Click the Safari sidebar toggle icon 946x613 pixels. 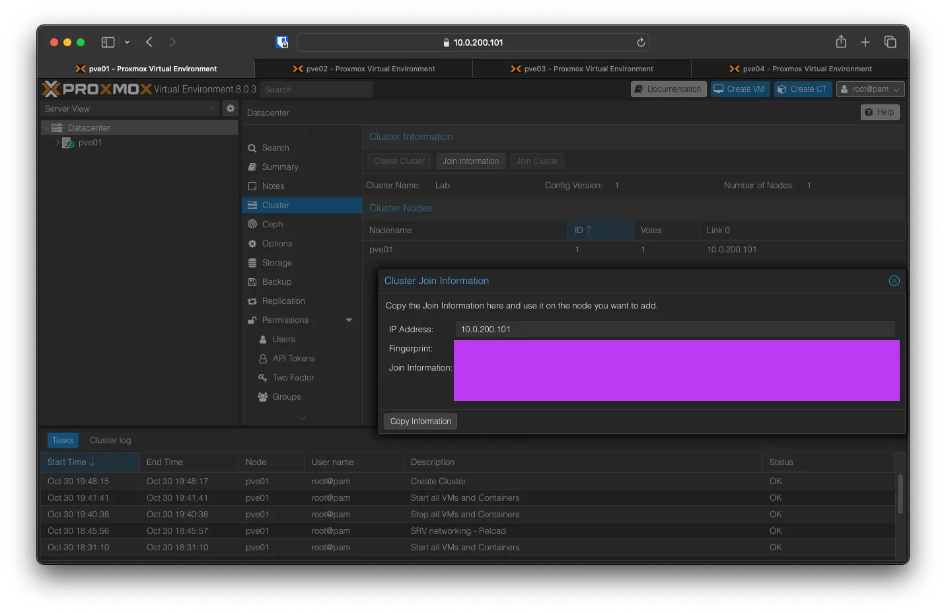click(108, 42)
